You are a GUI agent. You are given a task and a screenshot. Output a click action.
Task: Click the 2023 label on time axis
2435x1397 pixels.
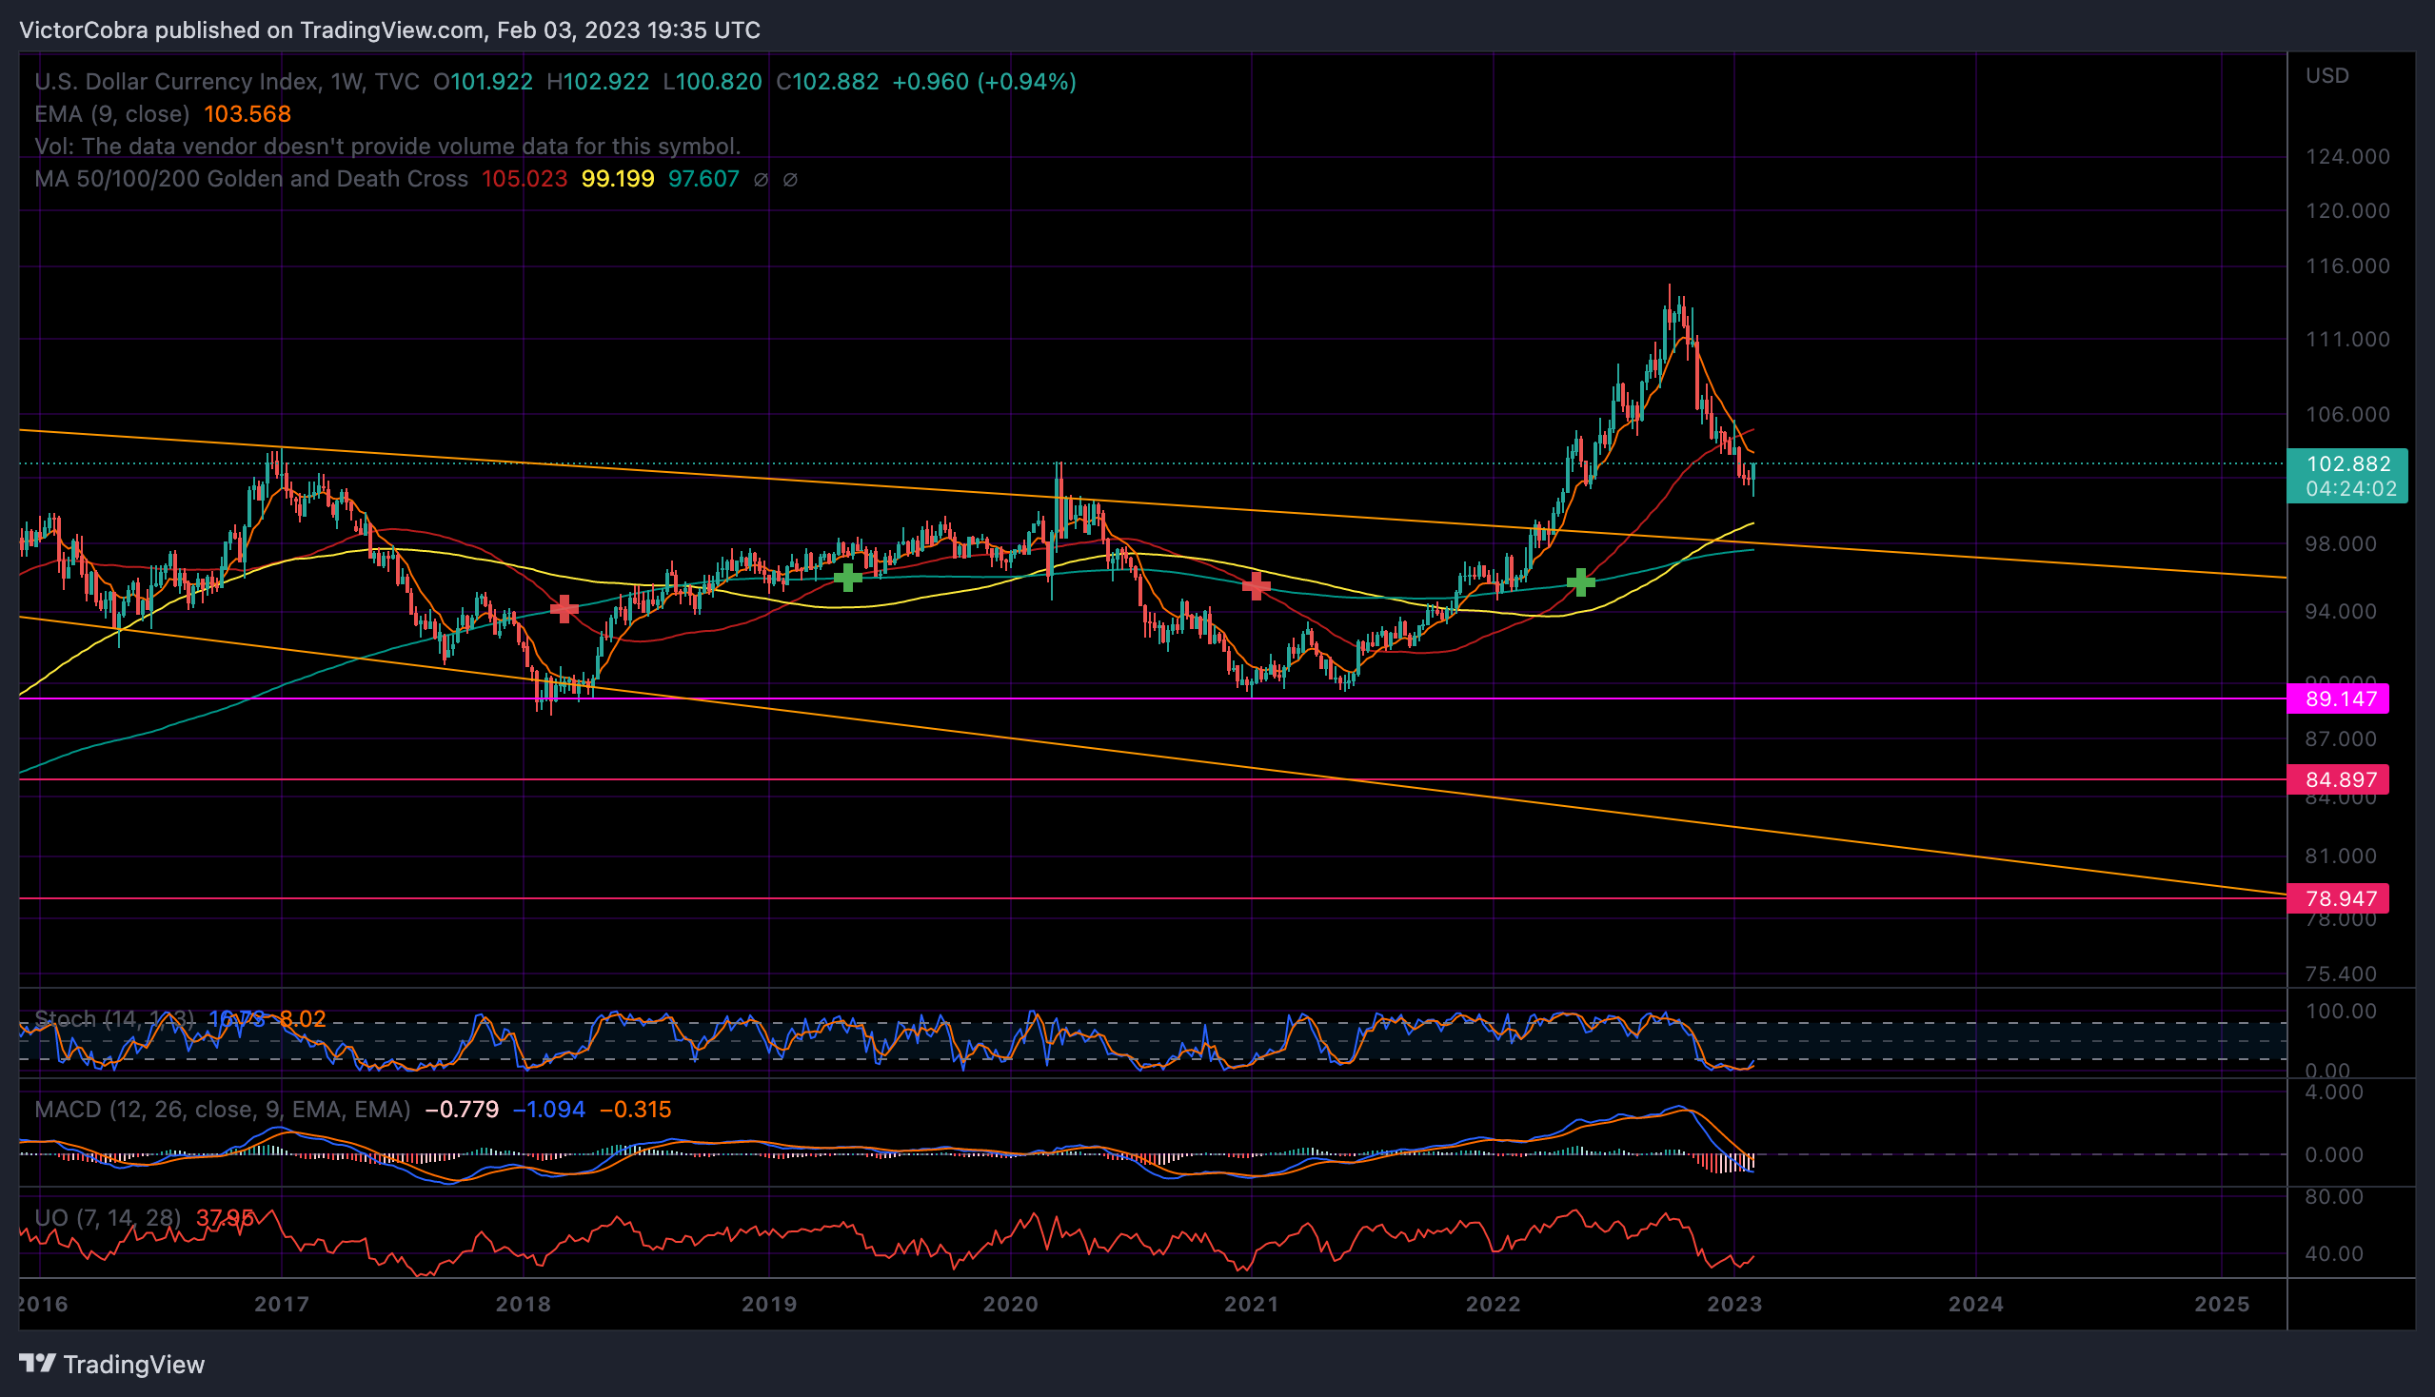pyautogui.click(x=1734, y=1304)
